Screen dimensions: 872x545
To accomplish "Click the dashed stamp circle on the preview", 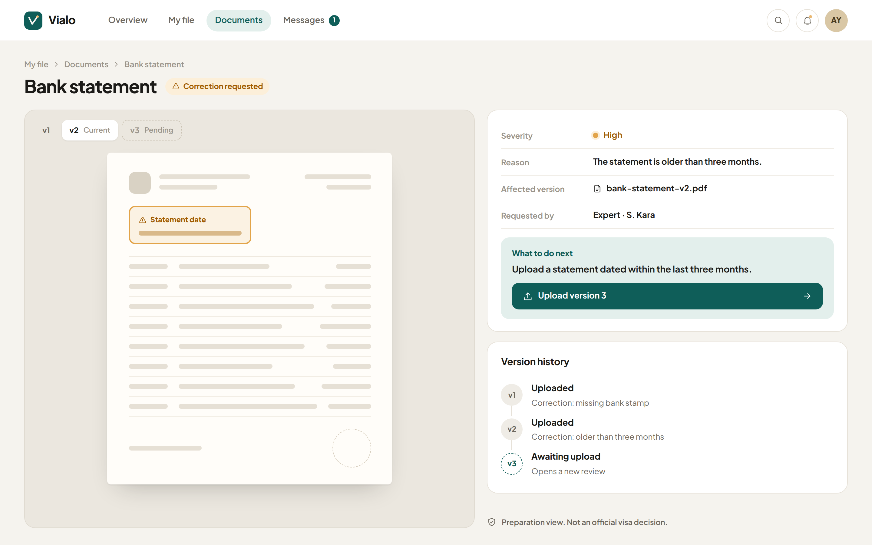I will (352, 448).
